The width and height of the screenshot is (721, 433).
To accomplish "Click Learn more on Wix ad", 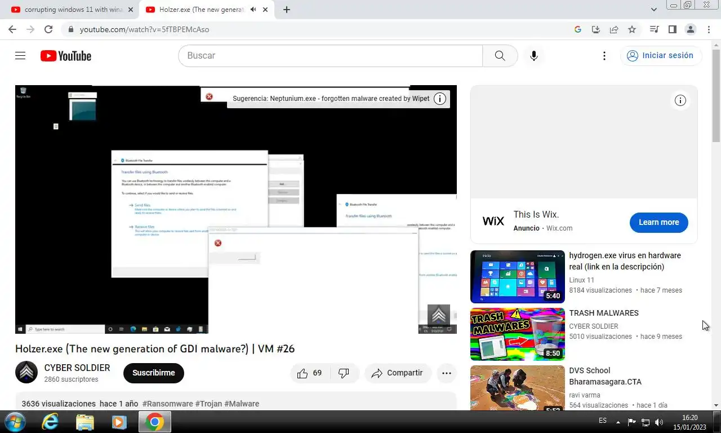I will [x=658, y=222].
